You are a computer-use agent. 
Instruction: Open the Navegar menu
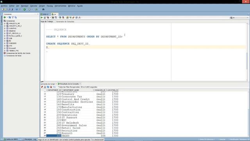[x=25, y=6]
